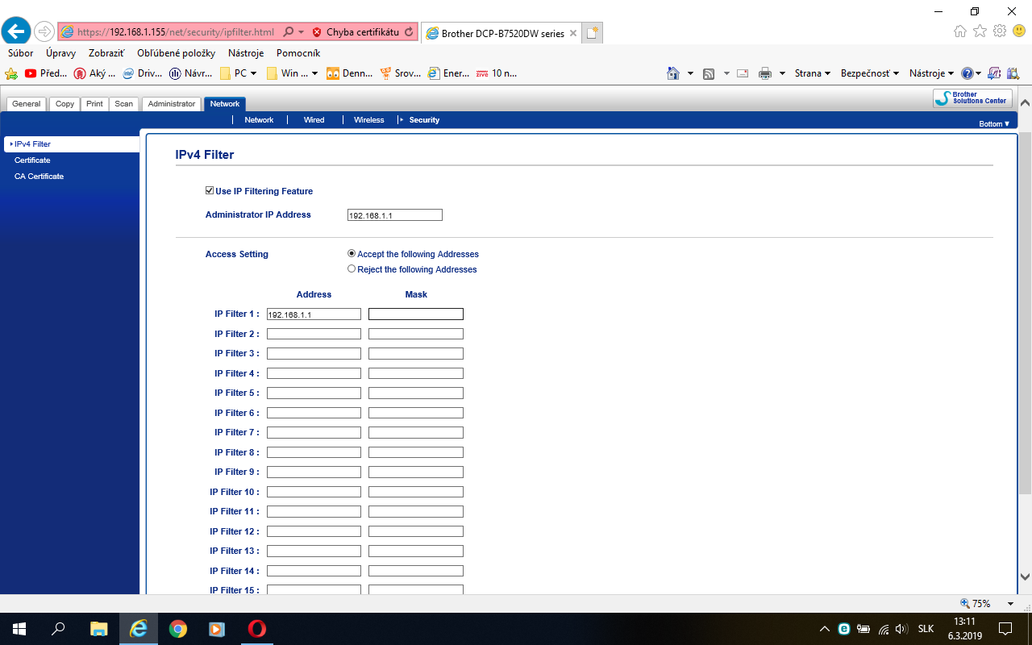1032x645 pixels.
Task: Open the ESET tray icon
Action: click(844, 629)
